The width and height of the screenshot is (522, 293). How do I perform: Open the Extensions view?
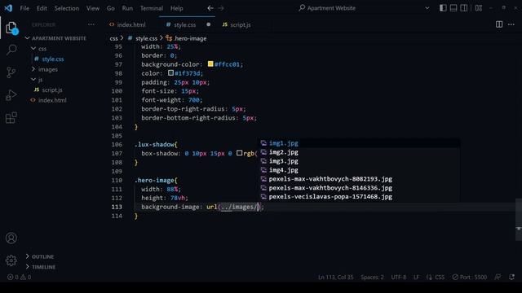[11, 117]
